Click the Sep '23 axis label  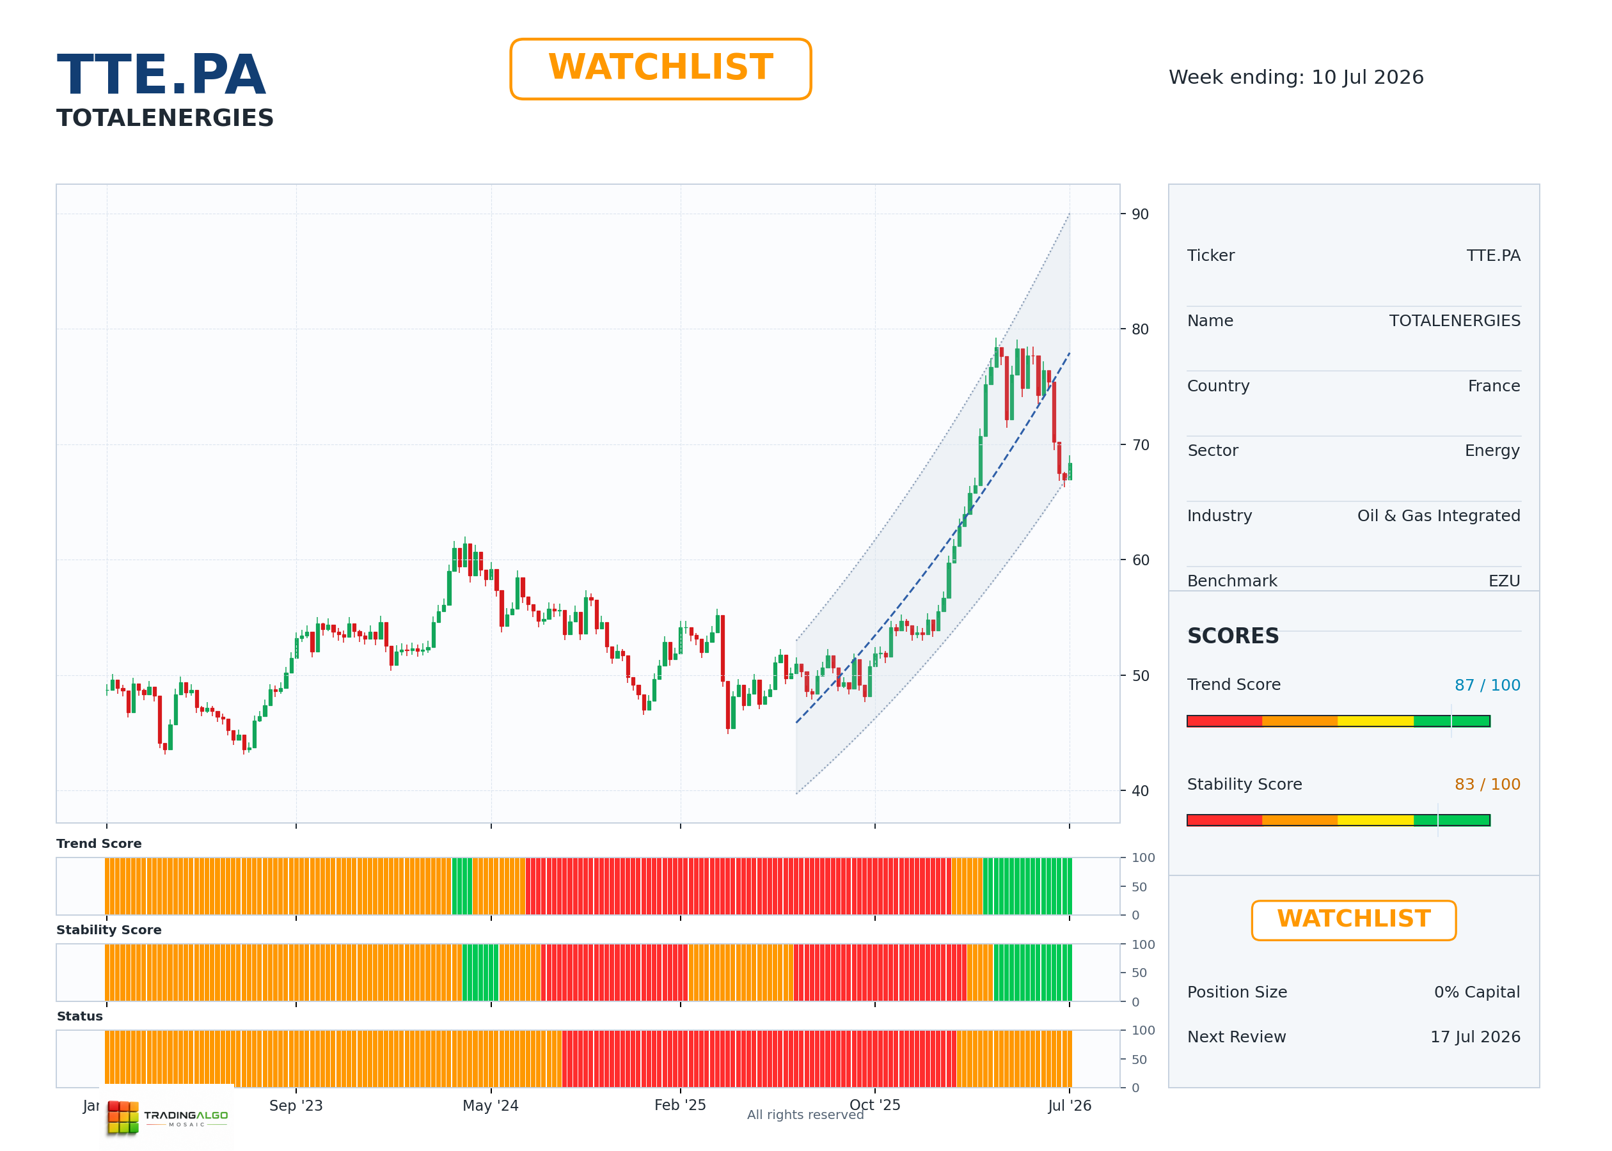tap(296, 1106)
